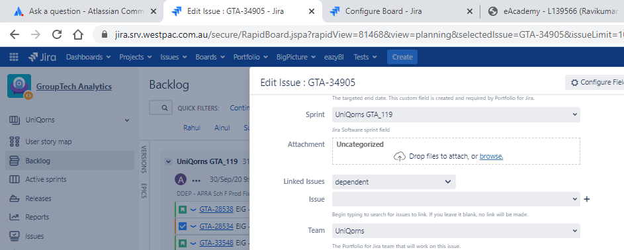
Task: Open the eazyBI menu item
Action: point(335,57)
